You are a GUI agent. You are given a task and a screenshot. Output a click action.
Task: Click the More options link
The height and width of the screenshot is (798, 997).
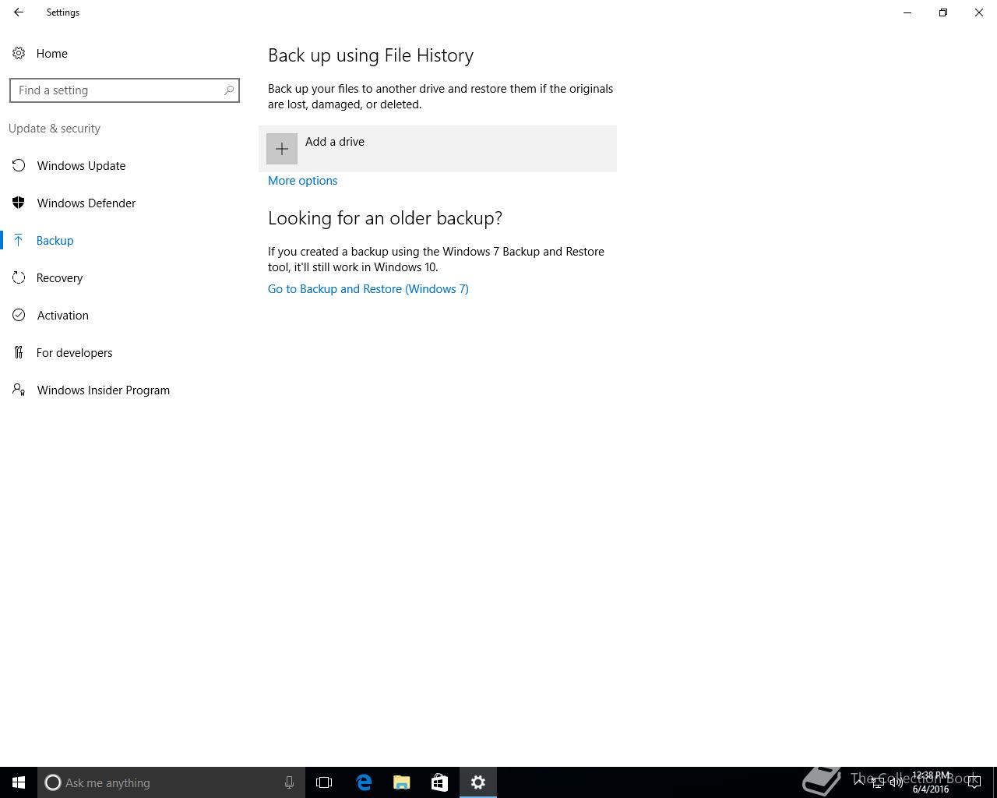click(x=302, y=180)
